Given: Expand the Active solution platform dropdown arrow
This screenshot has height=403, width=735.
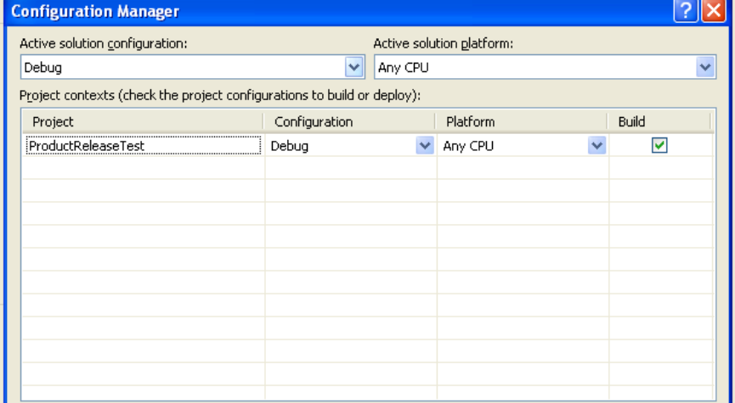Looking at the screenshot, I should 704,67.
